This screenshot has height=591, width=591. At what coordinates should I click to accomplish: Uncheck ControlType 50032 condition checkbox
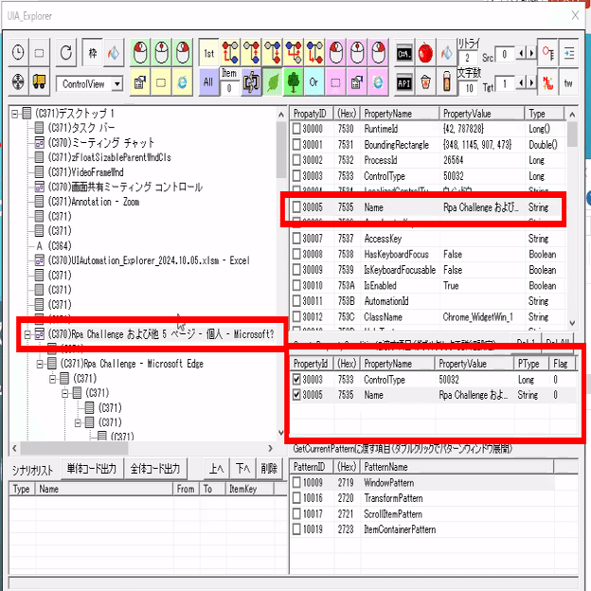click(x=296, y=379)
